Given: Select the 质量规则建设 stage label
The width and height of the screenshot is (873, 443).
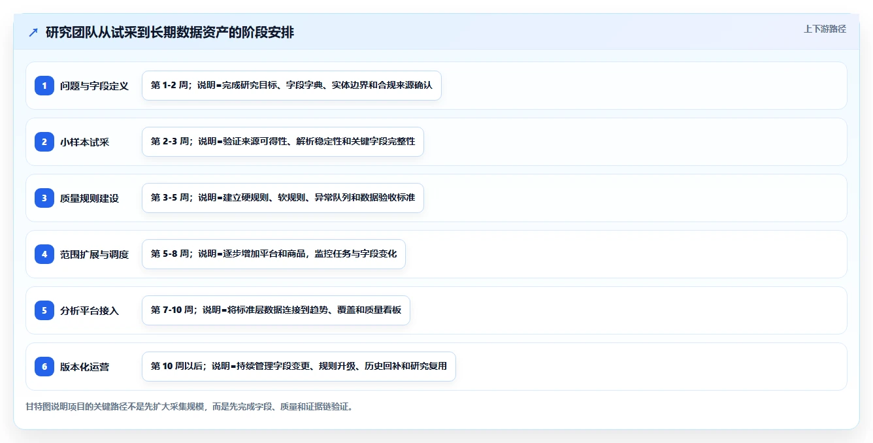Looking at the screenshot, I should point(90,198).
